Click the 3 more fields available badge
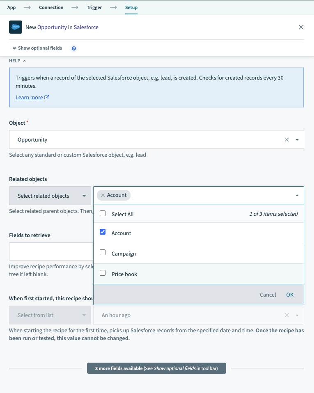 [x=156, y=368]
